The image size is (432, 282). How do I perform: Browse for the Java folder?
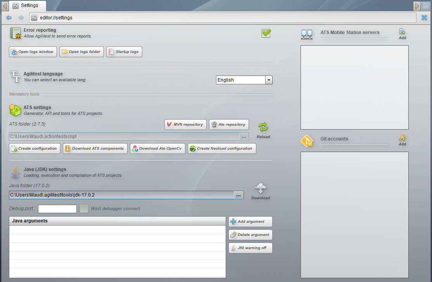click(x=238, y=195)
